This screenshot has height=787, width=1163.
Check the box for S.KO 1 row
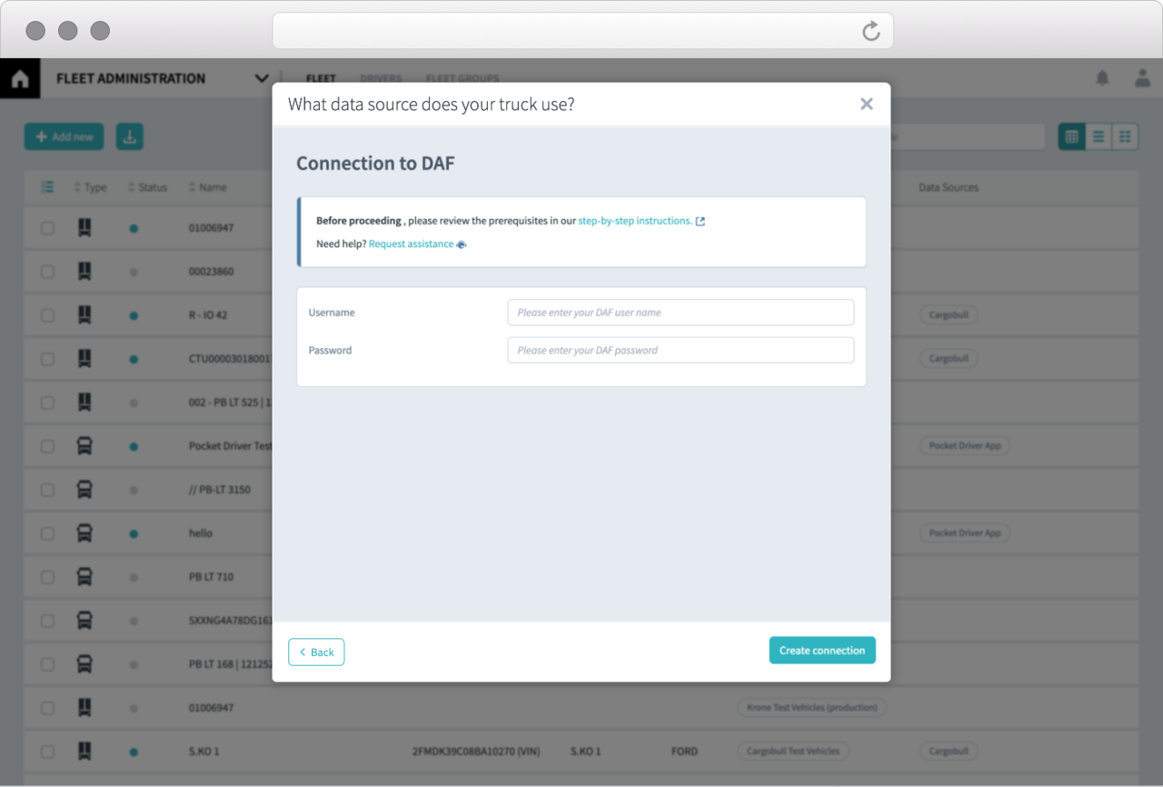click(47, 752)
